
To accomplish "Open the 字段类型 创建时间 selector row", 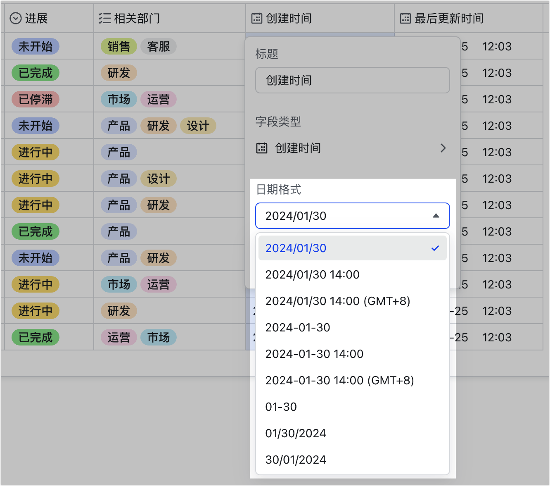I will (353, 148).
